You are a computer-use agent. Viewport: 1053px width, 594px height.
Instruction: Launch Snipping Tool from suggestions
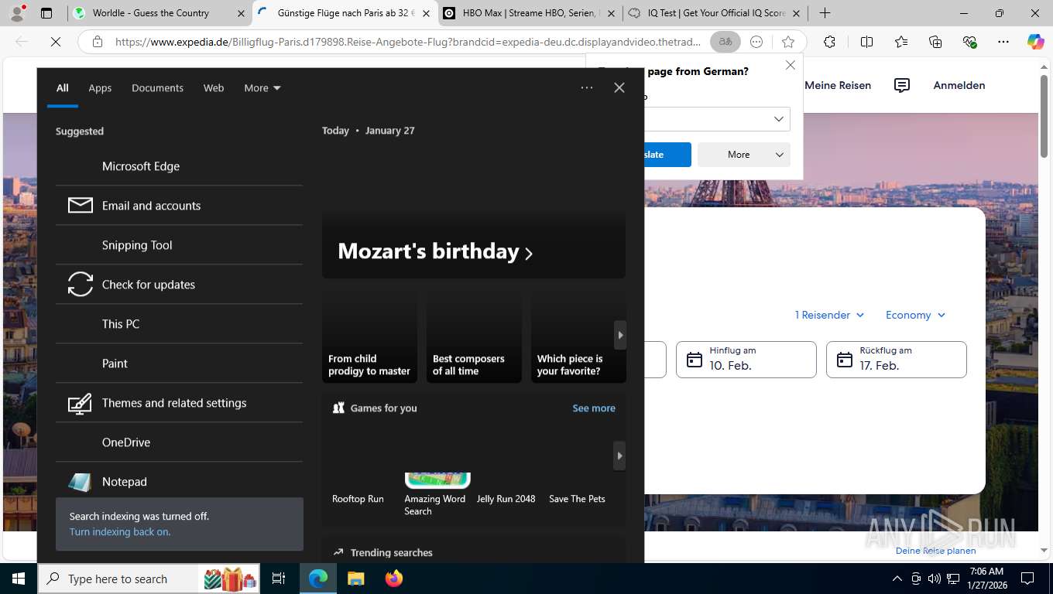tap(179, 245)
